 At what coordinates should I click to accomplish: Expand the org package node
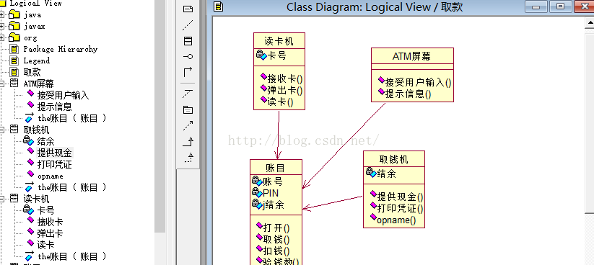click(2, 37)
